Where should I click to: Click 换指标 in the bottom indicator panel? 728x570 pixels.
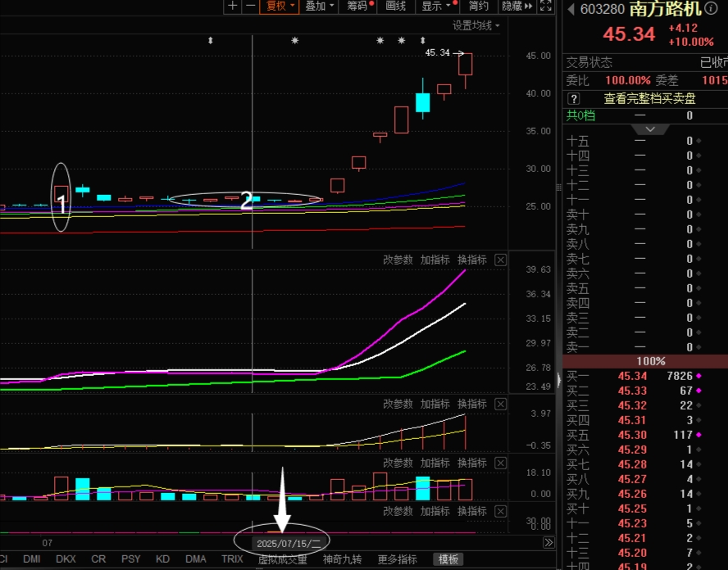[x=472, y=511]
